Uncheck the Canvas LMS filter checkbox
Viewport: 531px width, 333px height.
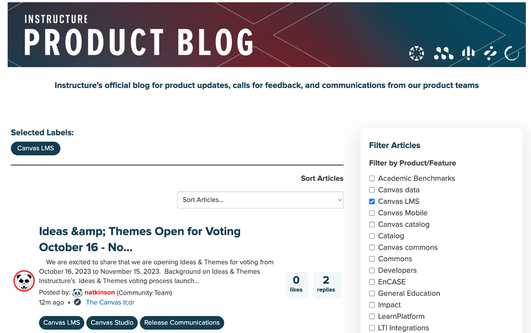[372, 201]
